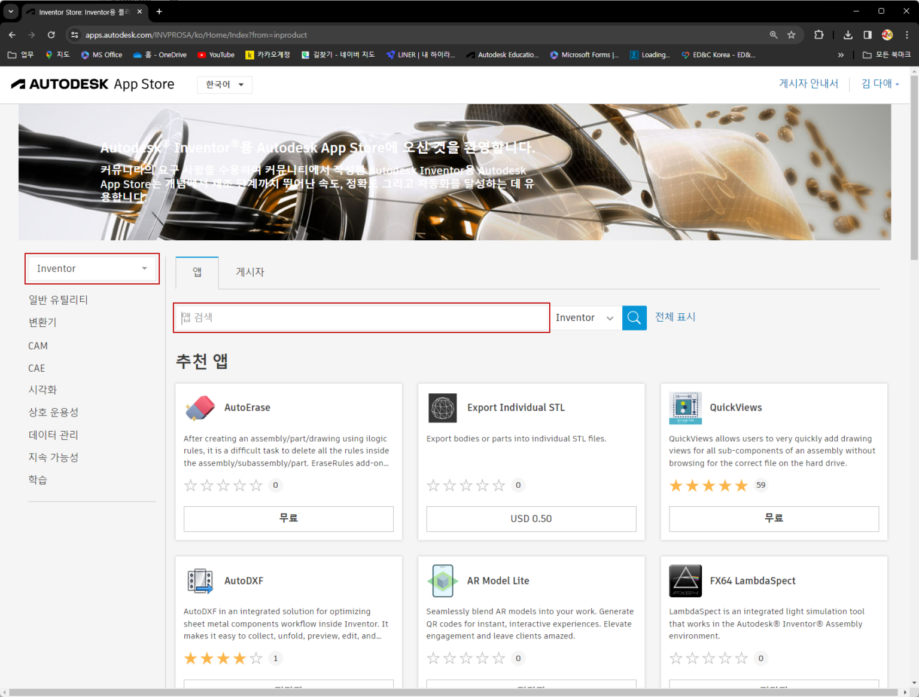Switch to the 게시자 tab

pos(250,272)
